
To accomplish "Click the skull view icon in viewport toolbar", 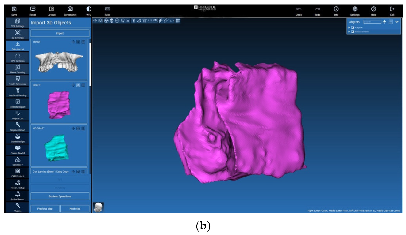I will point(111,21).
